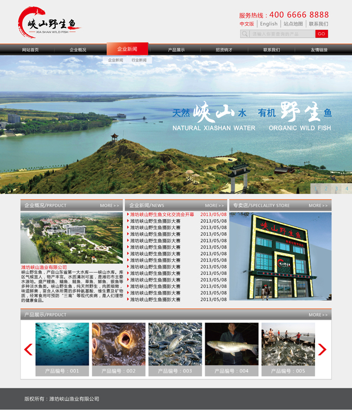Click the Xiashan Wild Fish logo
This screenshot has height=410, width=352.
coord(48,23)
